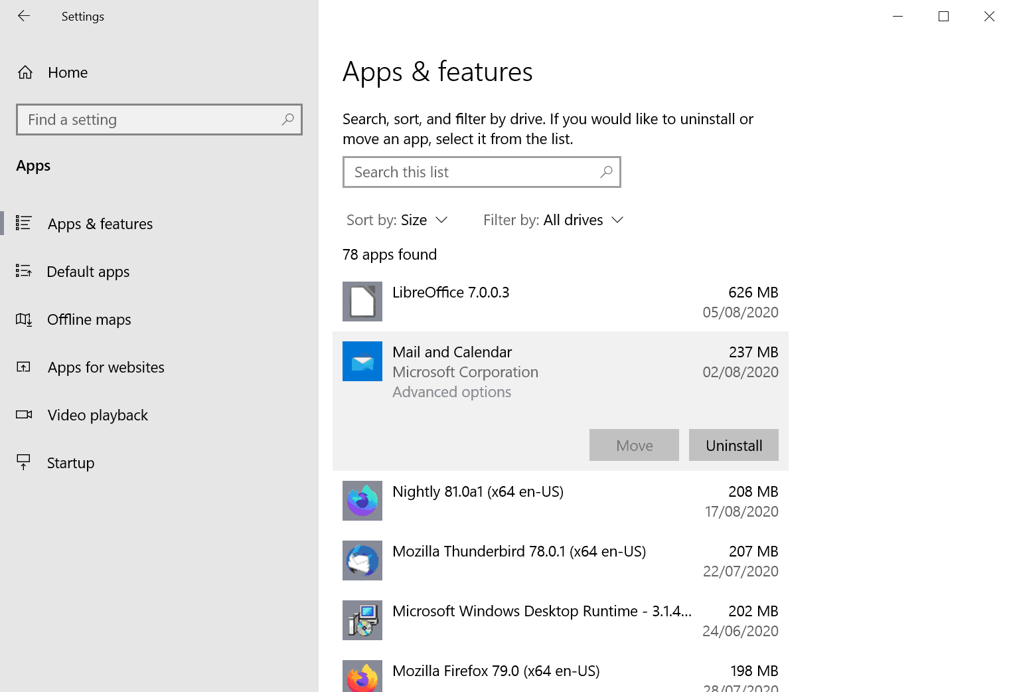This screenshot has width=1013, height=692.
Task: Select LibreOffice 7.0.0.3 entry
Action: [x=560, y=302]
